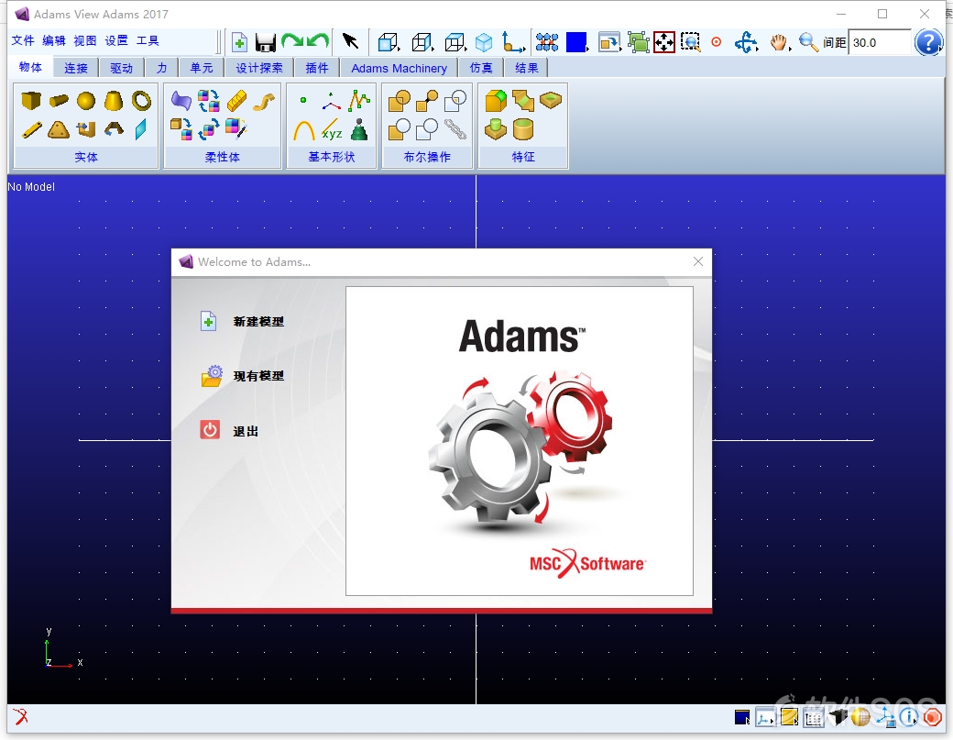Viewport: 953px width, 740px height.
Task: Open the third view box dropdown
Action: click(x=455, y=42)
